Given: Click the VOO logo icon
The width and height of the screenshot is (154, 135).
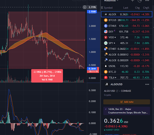Looking at the screenshot, I should pyautogui.click(x=106, y=37).
